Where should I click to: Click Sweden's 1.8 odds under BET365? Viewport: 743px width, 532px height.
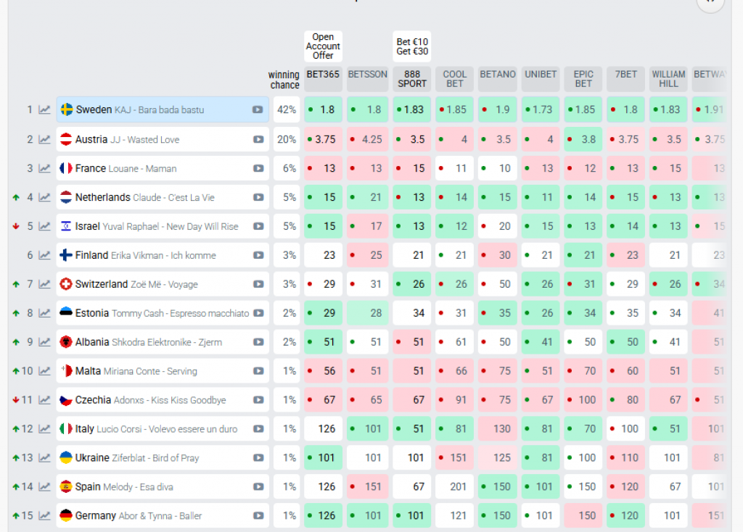[323, 110]
